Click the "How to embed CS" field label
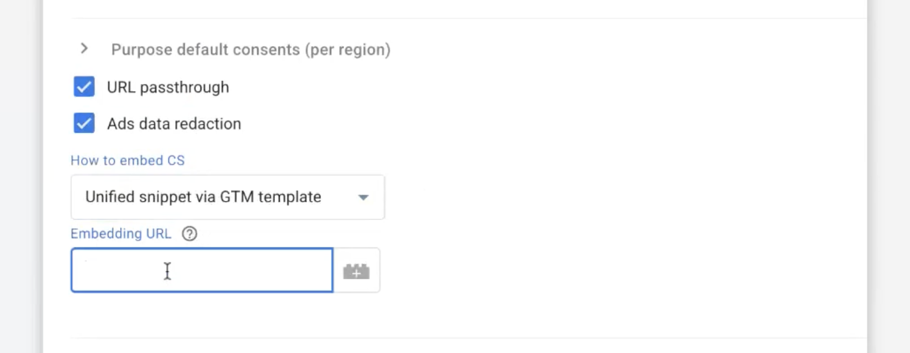The width and height of the screenshot is (910, 353). pyautogui.click(x=127, y=161)
